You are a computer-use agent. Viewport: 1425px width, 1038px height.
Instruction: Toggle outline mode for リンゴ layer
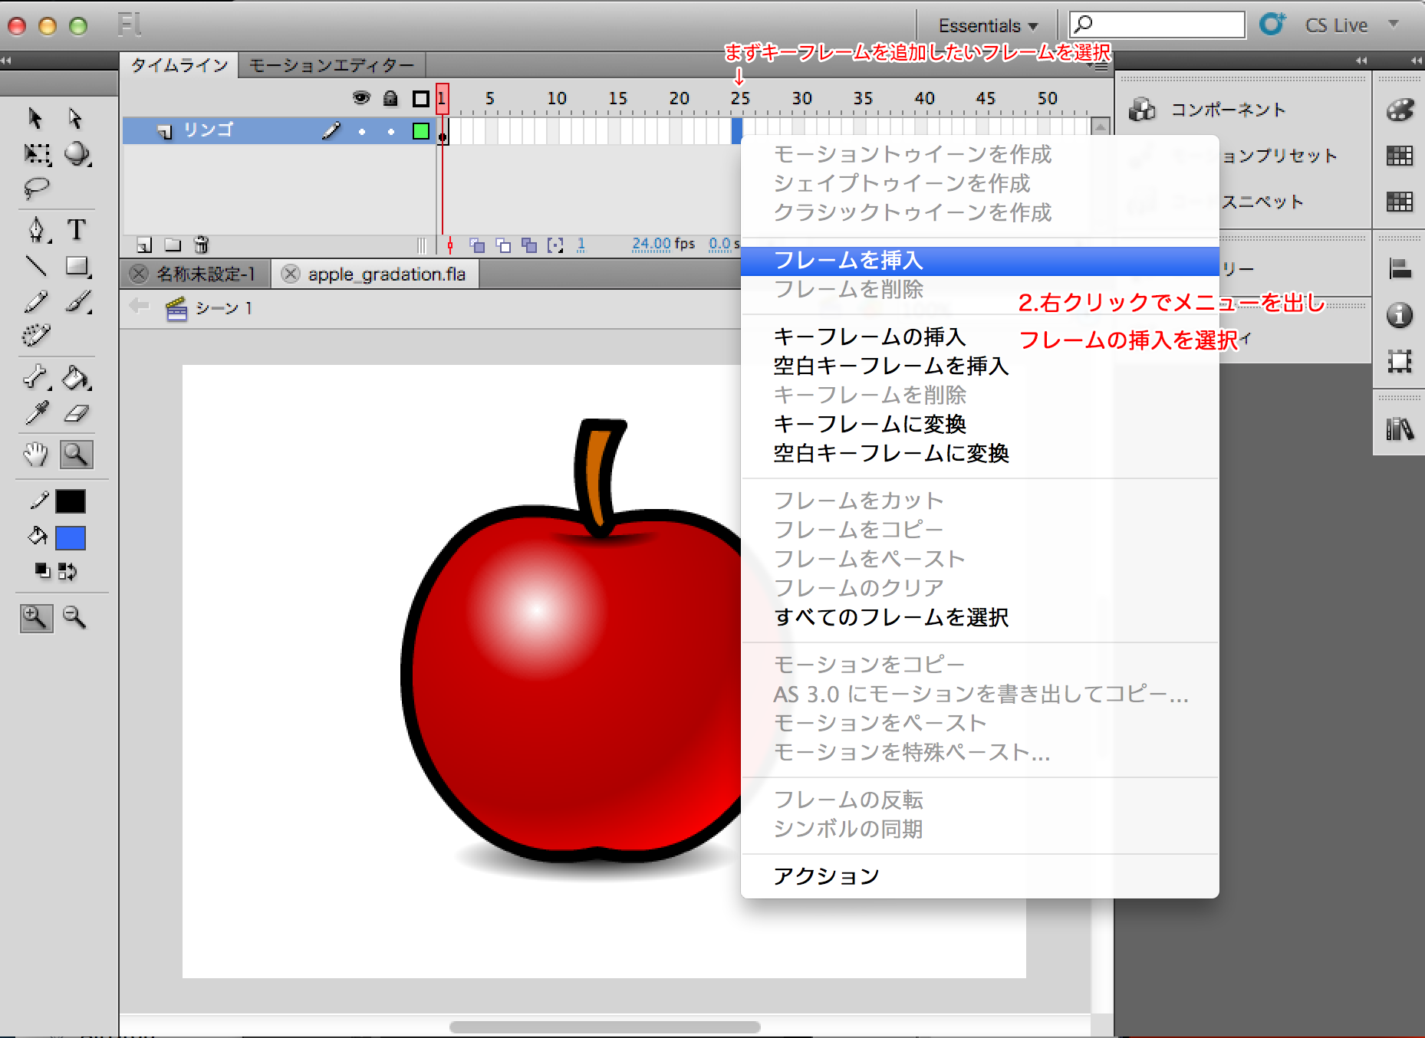420,131
